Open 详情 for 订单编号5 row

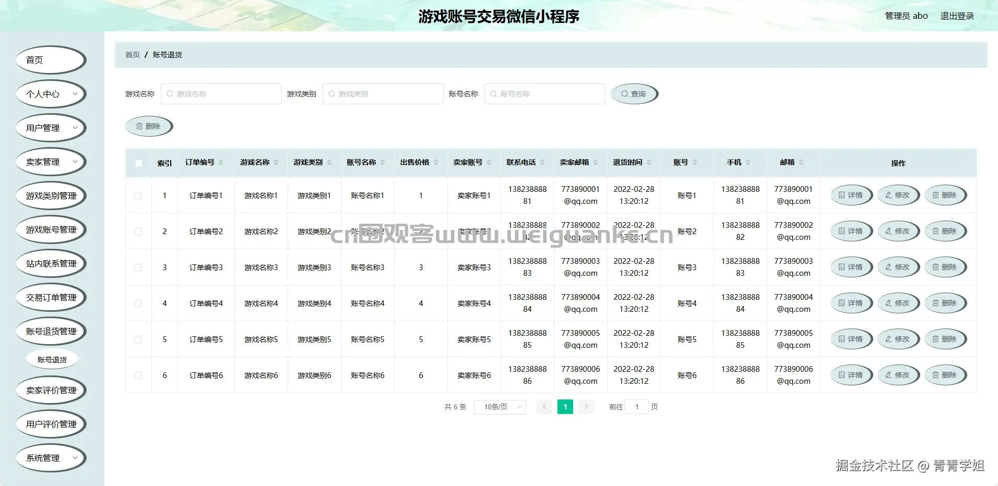pyautogui.click(x=851, y=339)
